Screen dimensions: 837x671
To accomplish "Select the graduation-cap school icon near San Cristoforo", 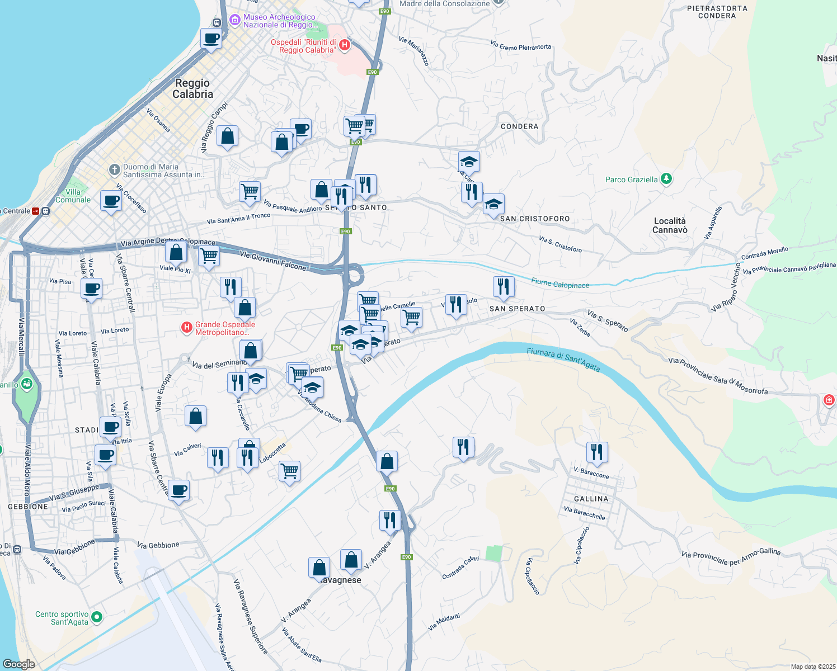I will coord(494,204).
